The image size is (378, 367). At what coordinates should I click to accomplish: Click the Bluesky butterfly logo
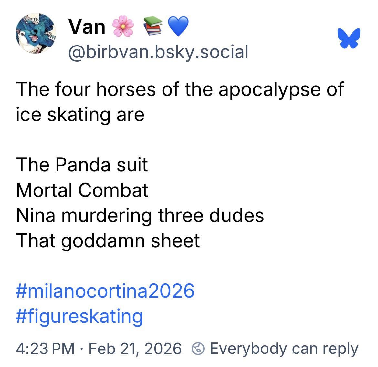(x=349, y=38)
